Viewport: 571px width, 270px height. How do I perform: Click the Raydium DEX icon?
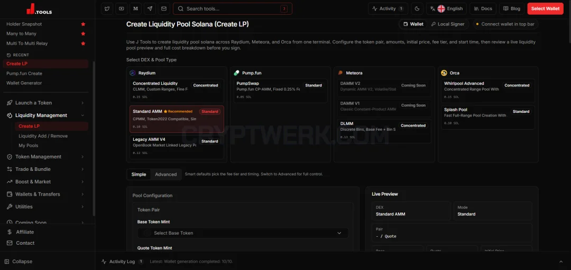click(x=133, y=73)
